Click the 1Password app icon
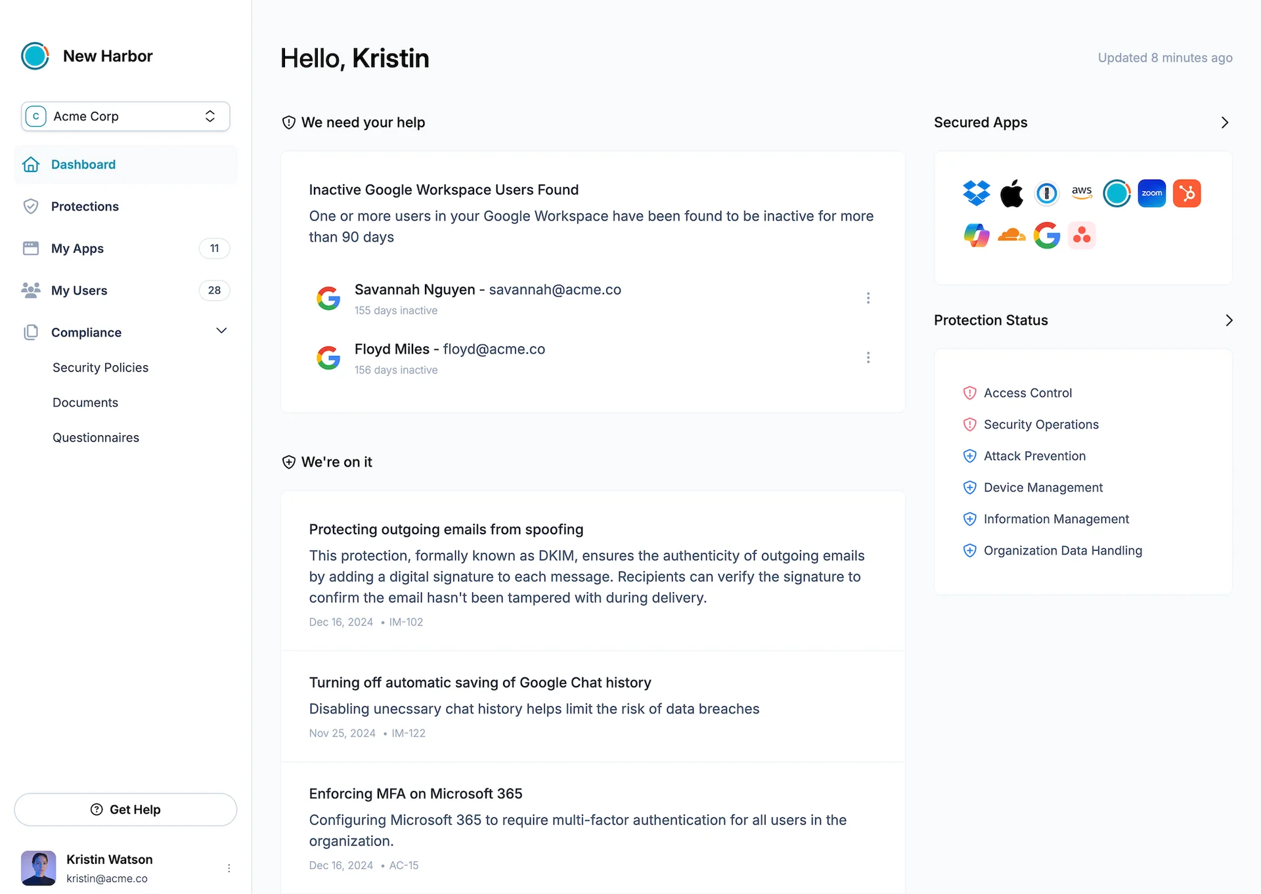This screenshot has width=1261, height=894. point(1046,193)
